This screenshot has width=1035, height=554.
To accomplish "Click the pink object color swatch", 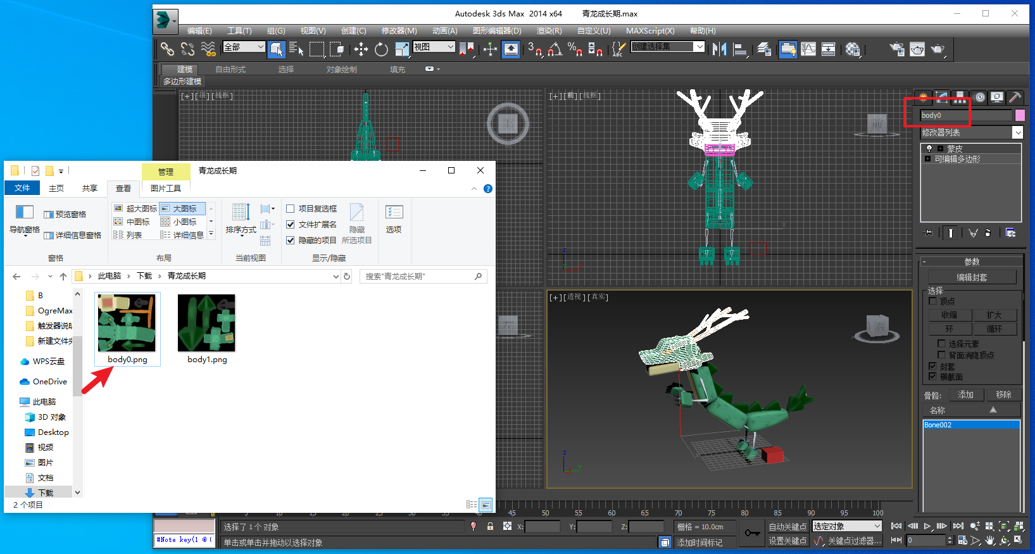I will pos(1020,115).
